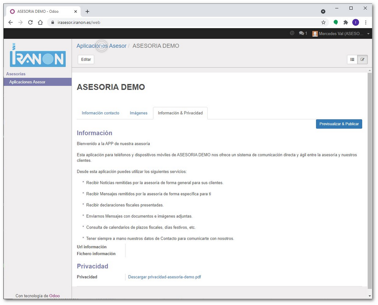
Task: Click the vertical scrollbar of the form
Action: pos(369,180)
